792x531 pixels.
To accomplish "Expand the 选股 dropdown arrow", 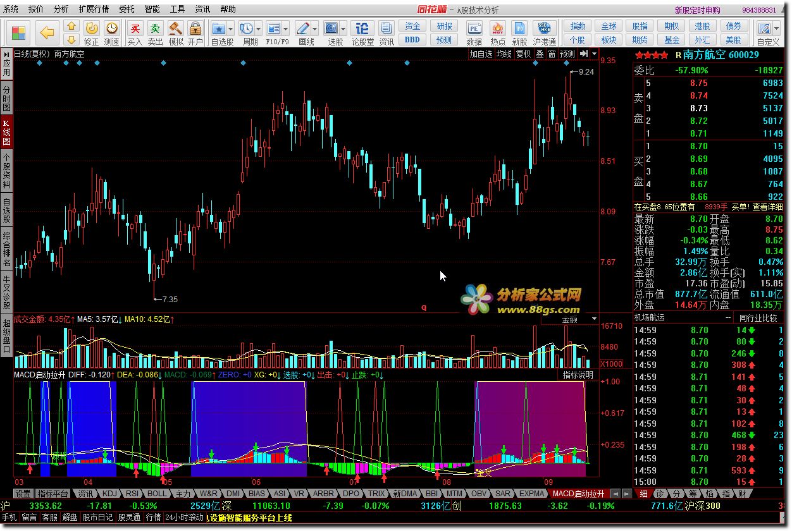I will coord(344,28).
